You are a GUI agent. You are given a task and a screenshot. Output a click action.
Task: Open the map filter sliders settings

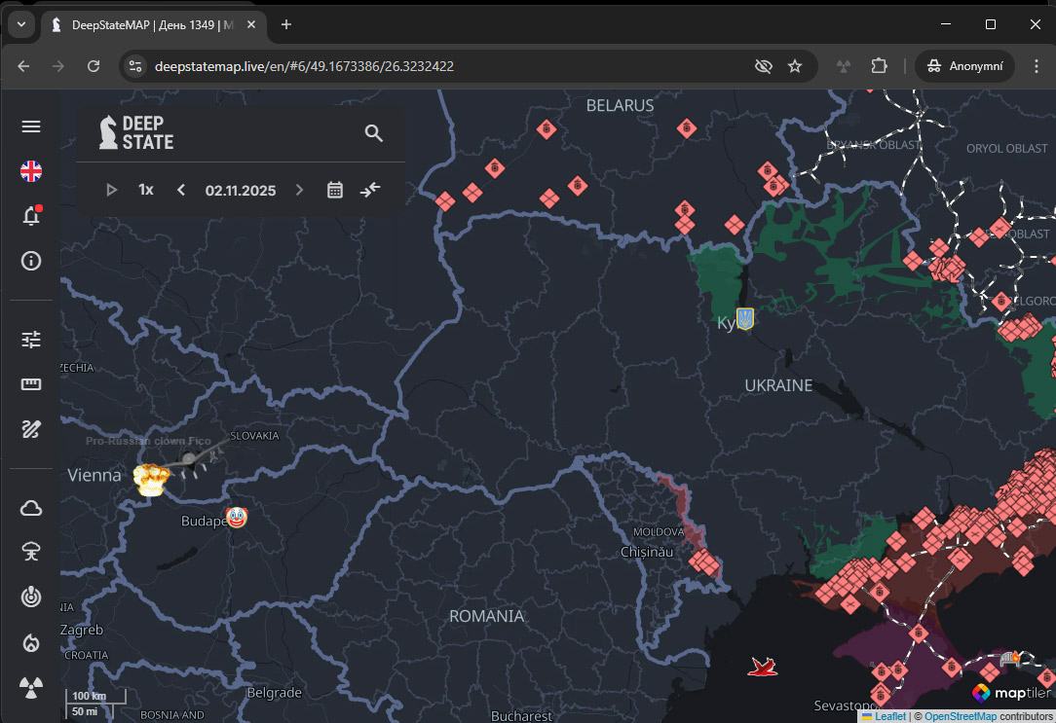pyautogui.click(x=31, y=340)
